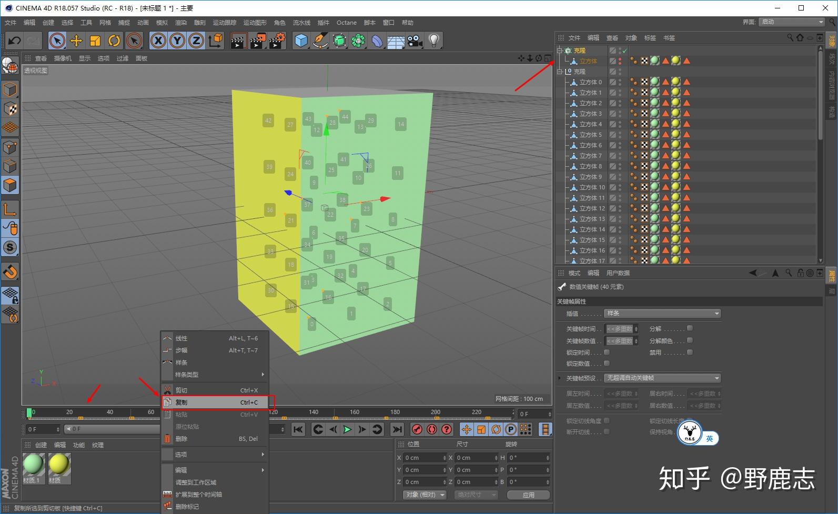Click the Undo arrow icon
The width and height of the screenshot is (838, 514).
pos(15,41)
